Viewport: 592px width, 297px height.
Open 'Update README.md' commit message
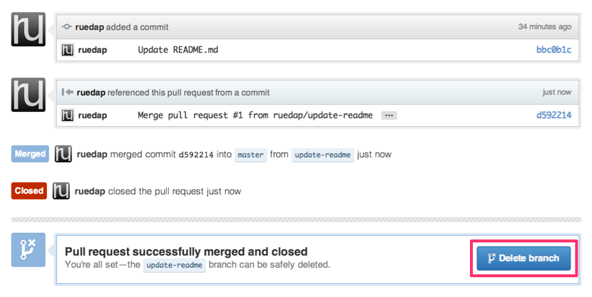click(x=178, y=50)
